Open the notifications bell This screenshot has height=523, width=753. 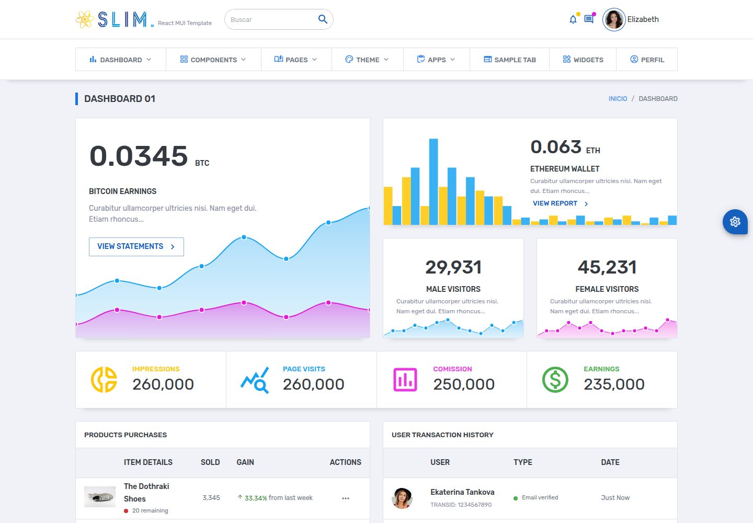coord(573,19)
